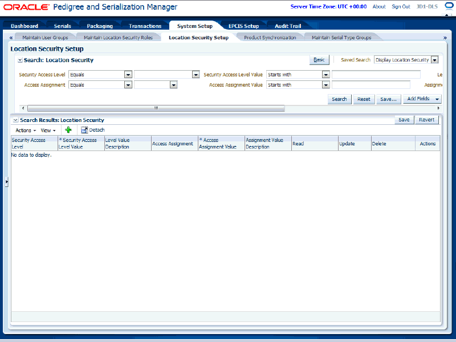Click the search panel scroll left arrow
456x342 pixels.
pyautogui.click(x=23, y=108)
